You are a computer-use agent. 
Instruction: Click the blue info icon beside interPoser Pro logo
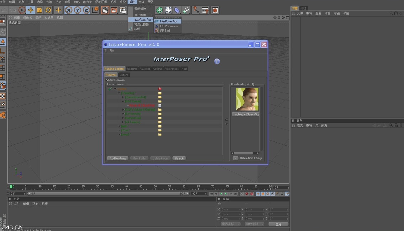click(216, 61)
